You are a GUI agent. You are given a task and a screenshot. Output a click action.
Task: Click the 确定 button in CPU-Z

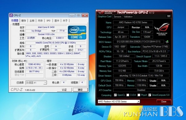pyautogui.click(x=80, y=90)
